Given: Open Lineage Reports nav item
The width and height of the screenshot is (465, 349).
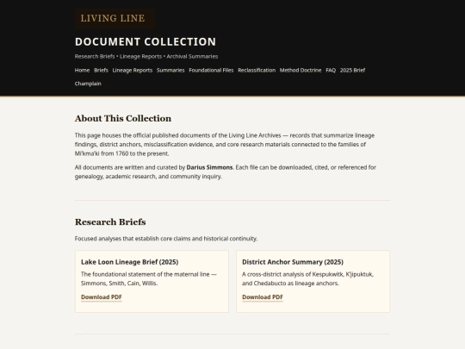Looking at the screenshot, I should tap(133, 71).
